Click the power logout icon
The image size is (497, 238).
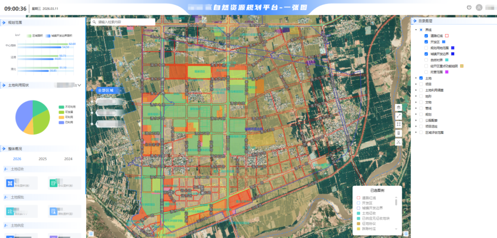[469, 7]
